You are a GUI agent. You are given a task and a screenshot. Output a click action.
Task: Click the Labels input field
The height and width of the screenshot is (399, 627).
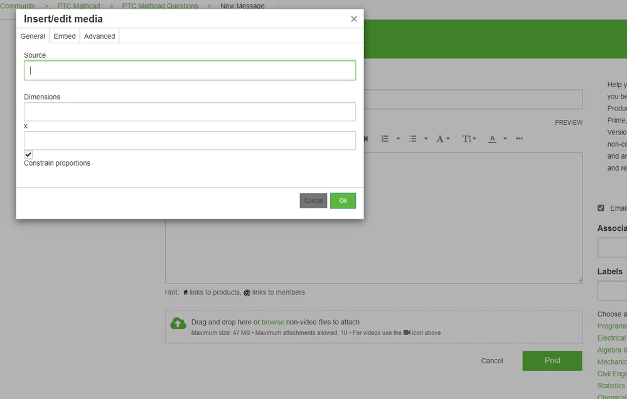612,290
